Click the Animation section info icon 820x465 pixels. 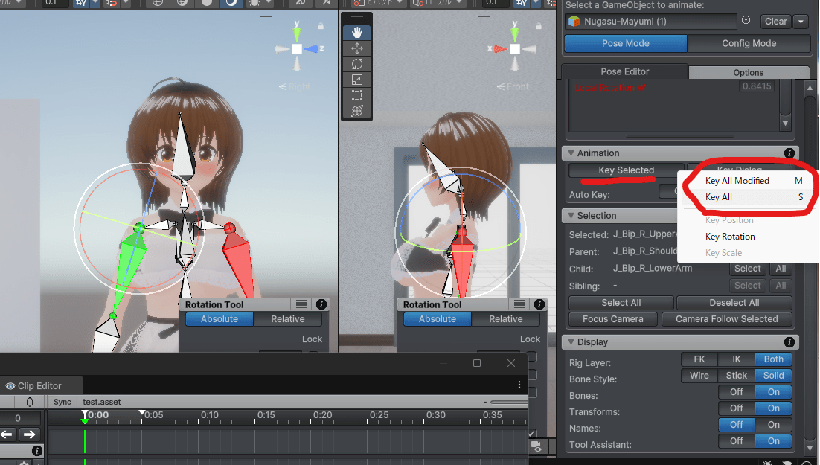[x=789, y=153]
